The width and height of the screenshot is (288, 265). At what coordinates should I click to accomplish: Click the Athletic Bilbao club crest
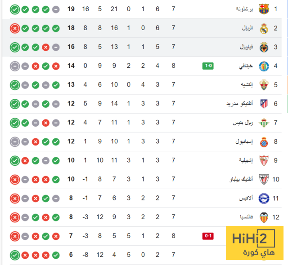tap(264, 180)
